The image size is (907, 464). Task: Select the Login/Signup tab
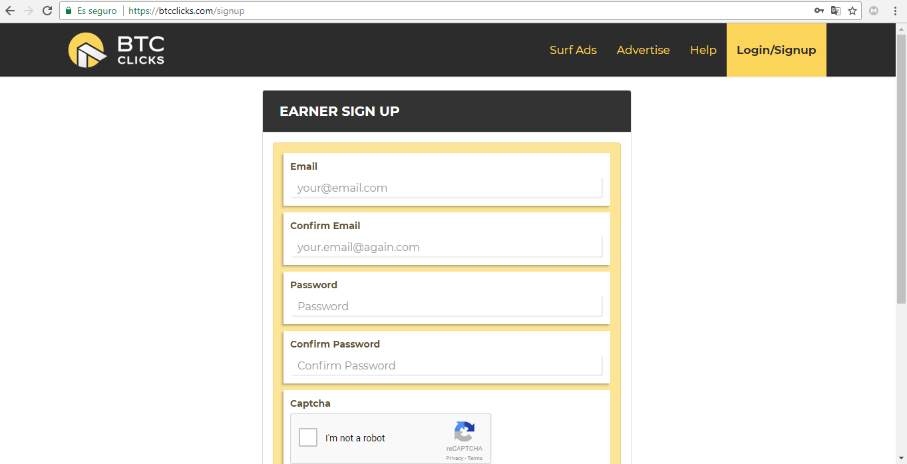coord(777,50)
